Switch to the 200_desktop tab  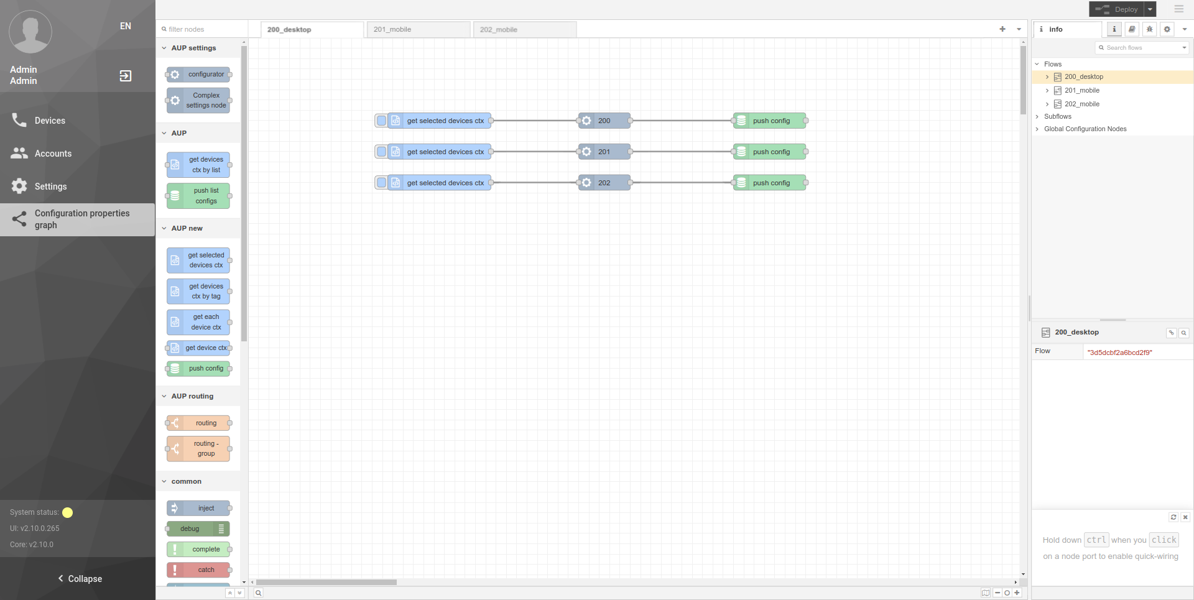[x=312, y=30]
